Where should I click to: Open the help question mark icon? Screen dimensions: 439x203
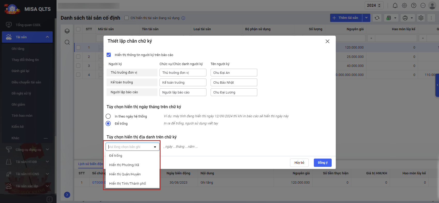[x=413, y=5]
